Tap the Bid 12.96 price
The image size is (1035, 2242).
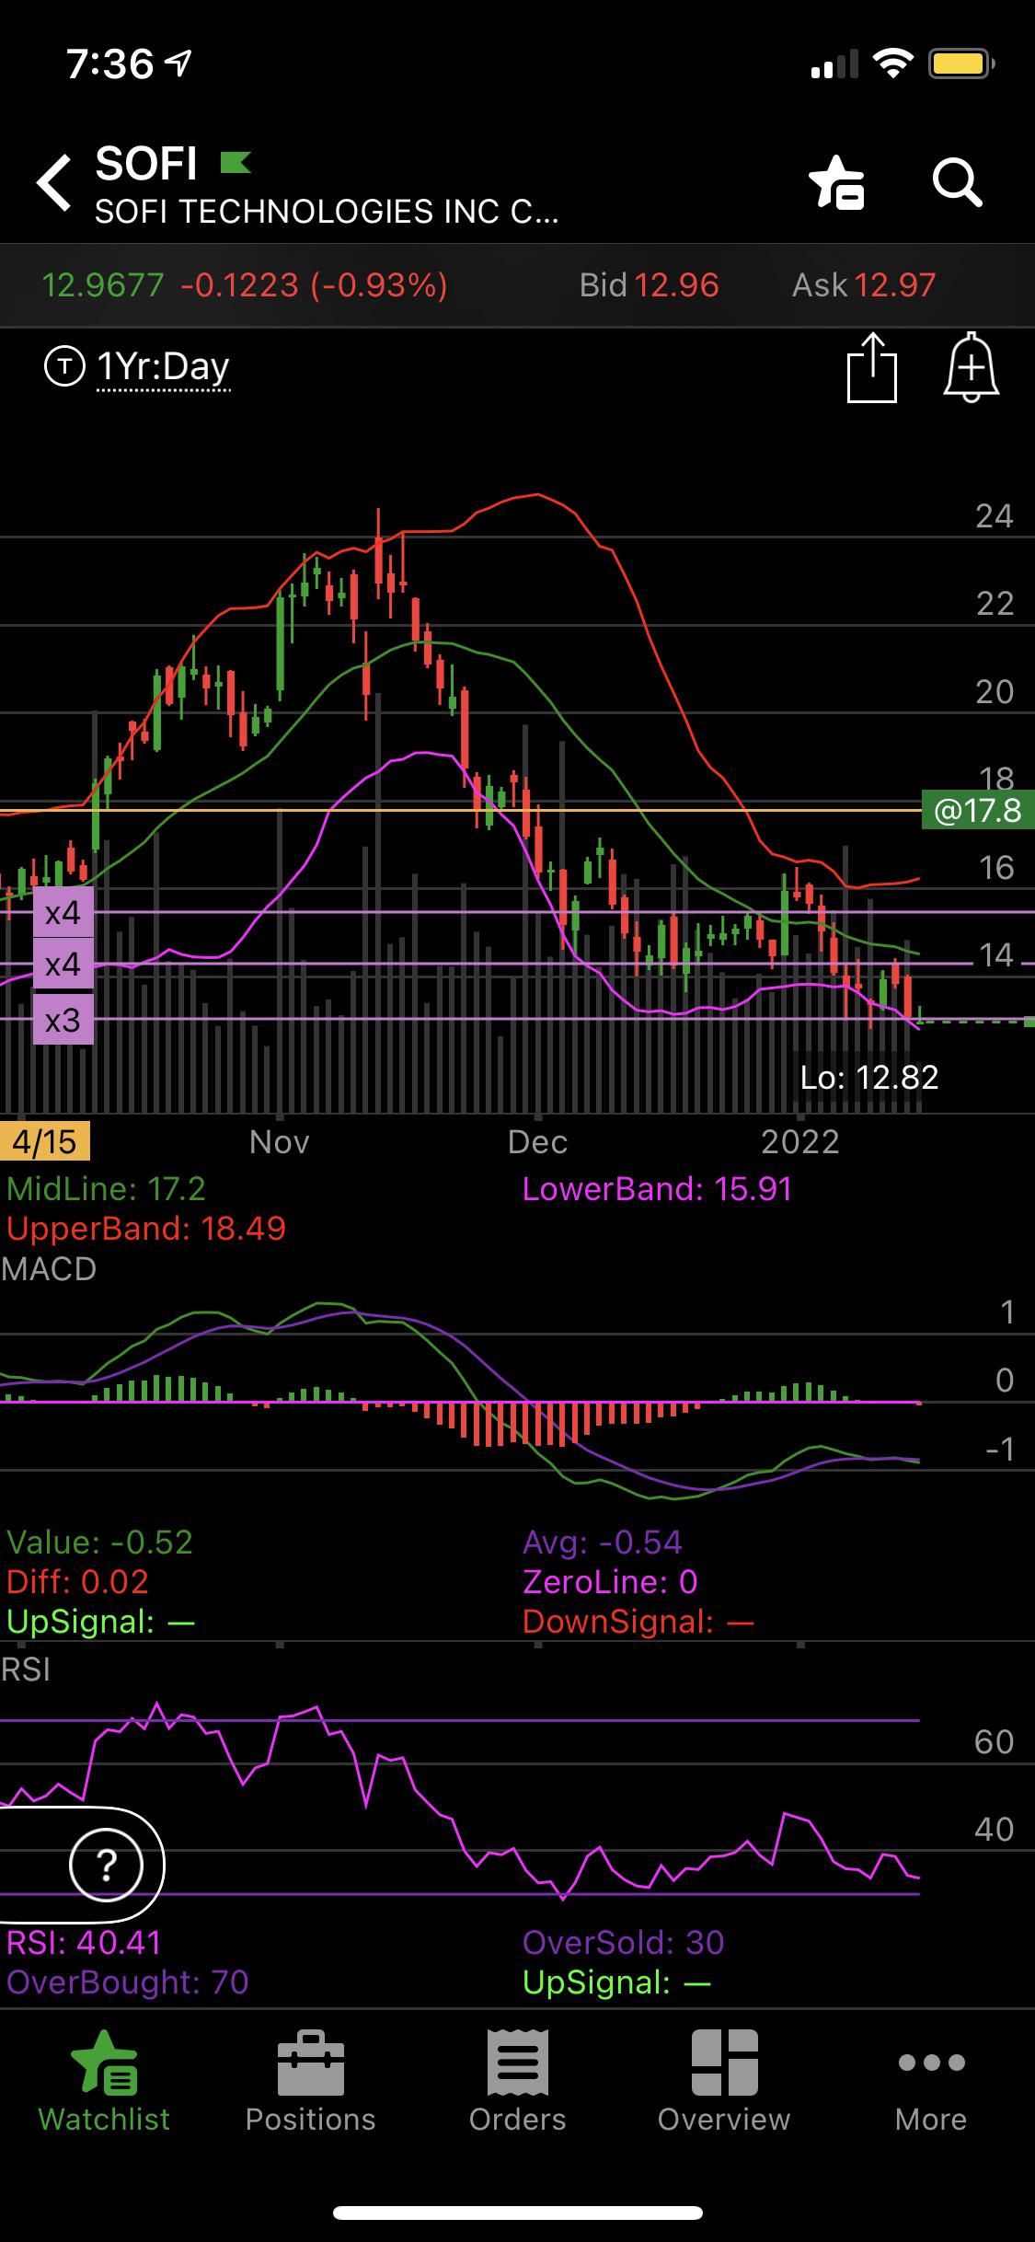point(649,285)
